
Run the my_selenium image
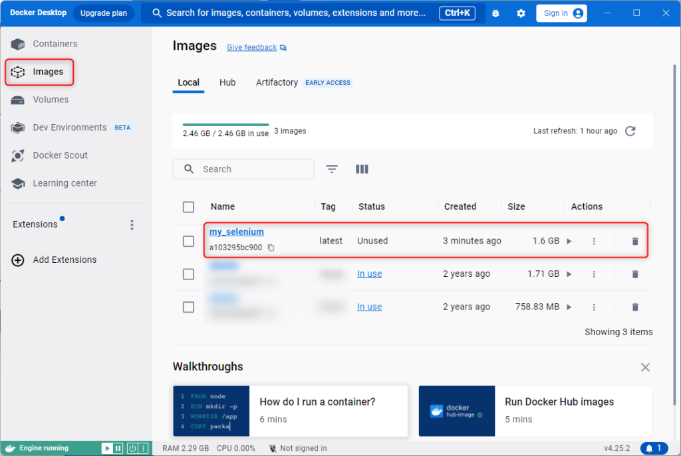click(569, 241)
